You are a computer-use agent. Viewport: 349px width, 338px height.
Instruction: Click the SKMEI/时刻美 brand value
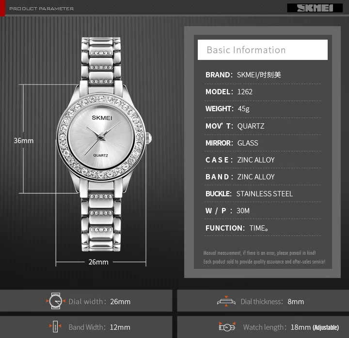[x=259, y=75]
